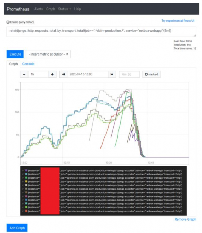This screenshot has width=202, height=233.
Task: Click the 15:30 x-axis label
Action: (109, 162)
